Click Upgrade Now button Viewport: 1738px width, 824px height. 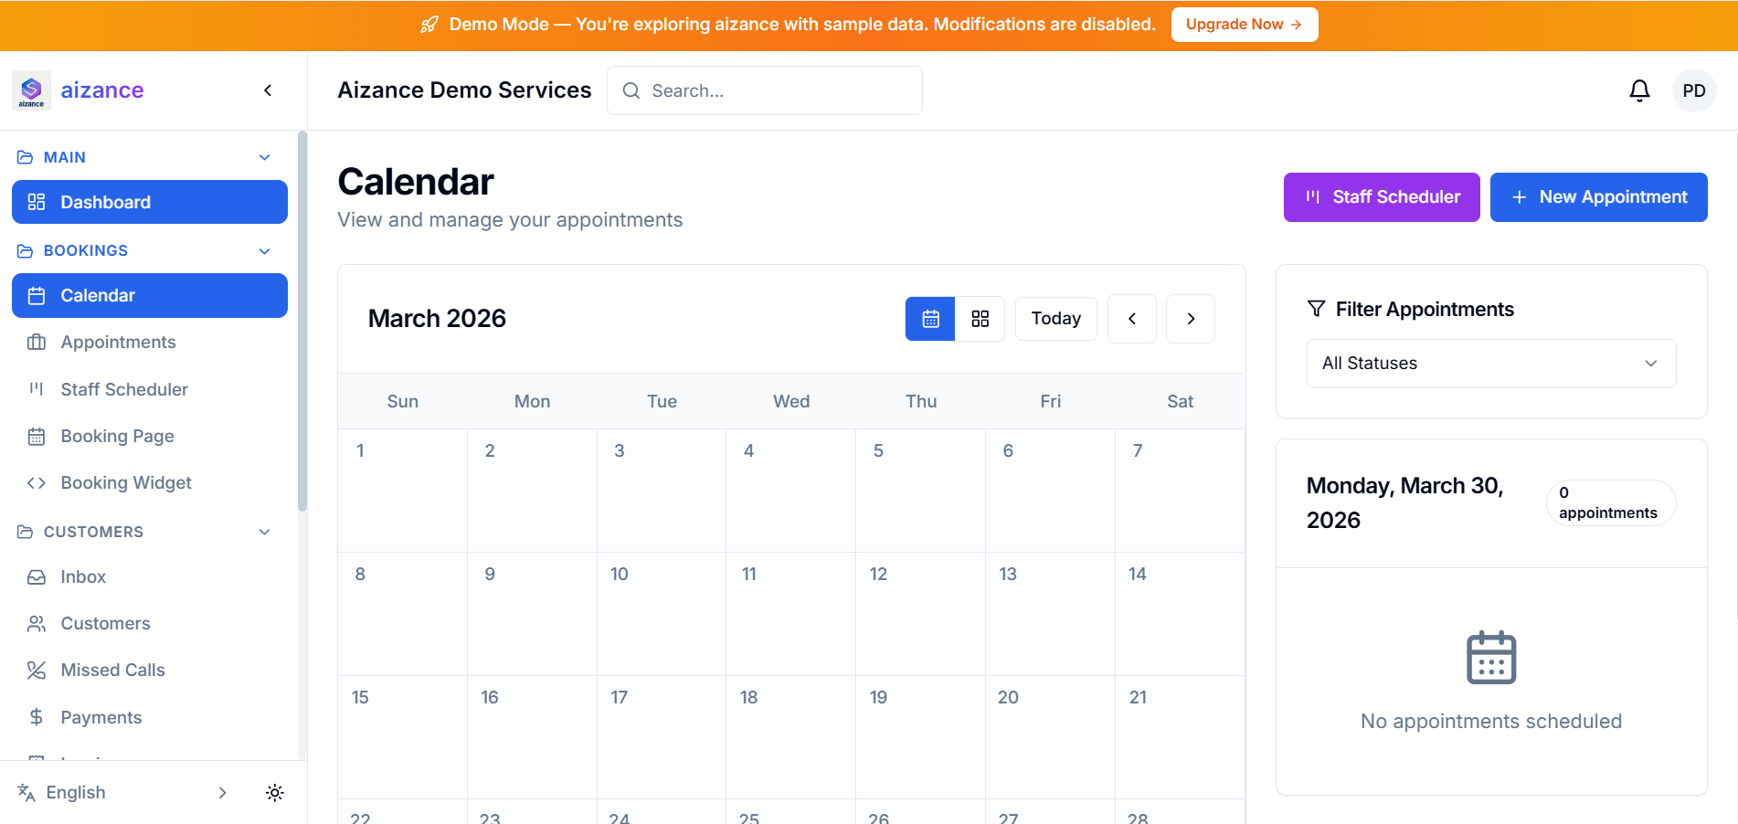[x=1245, y=25]
